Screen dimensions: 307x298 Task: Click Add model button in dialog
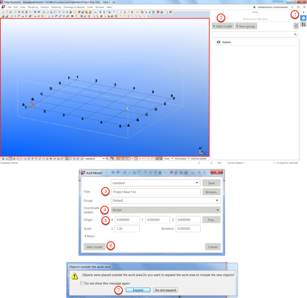click(95, 247)
